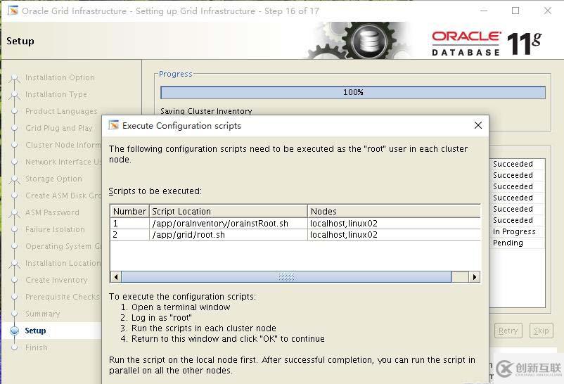Minimize the Oracle Grid Infrastructure installer window
This screenshot has width=564, height=384.
[484, 11]
